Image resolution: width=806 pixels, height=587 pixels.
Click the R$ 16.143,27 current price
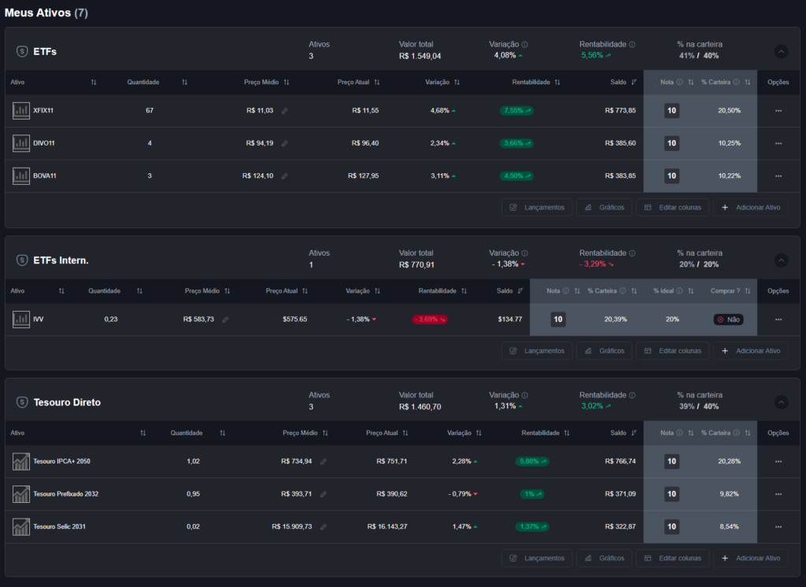(x=387, y=527)
